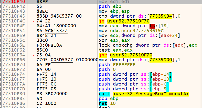Image resolution: width=202 pixels, height=108 pixels.
Task: Click the push FFFFFFFF instruction
Action: (117, 65)
